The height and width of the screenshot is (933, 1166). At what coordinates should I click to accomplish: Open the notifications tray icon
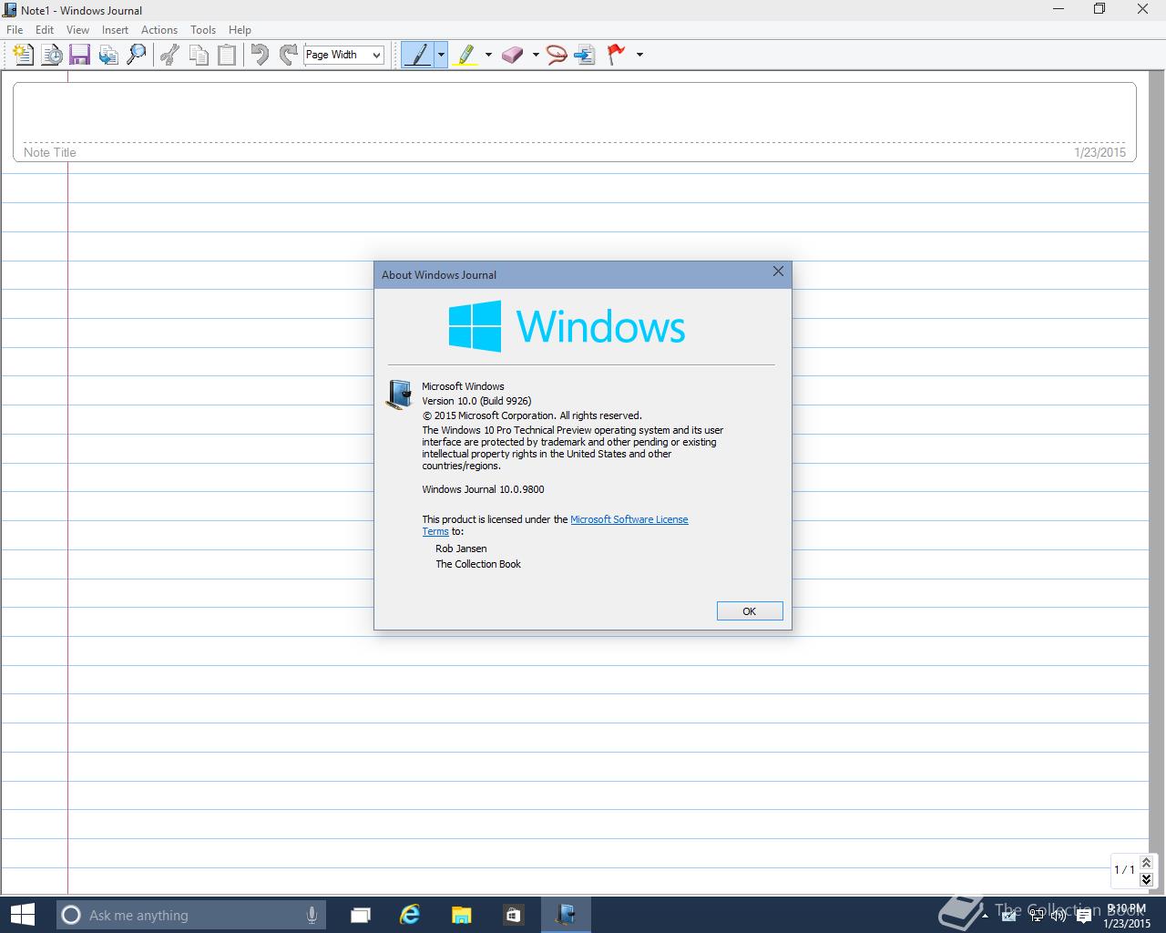[x=1083, y=916]
